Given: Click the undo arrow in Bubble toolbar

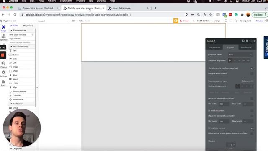Looking at the screenshot, I should tap(226, 21).
